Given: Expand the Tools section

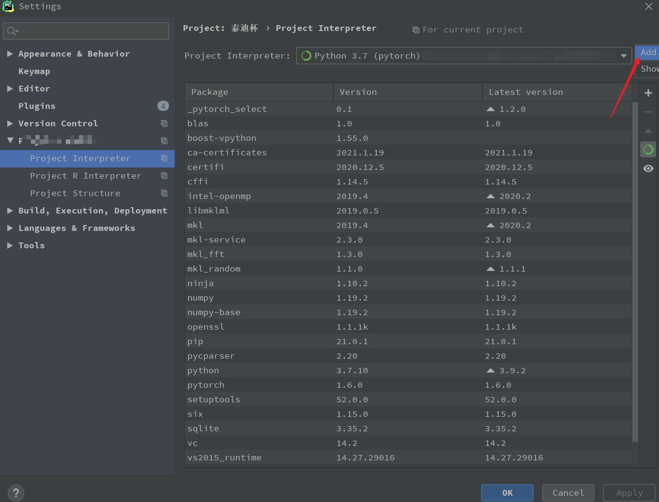Looking at the screenshot, I should click(x=10, y=245).
